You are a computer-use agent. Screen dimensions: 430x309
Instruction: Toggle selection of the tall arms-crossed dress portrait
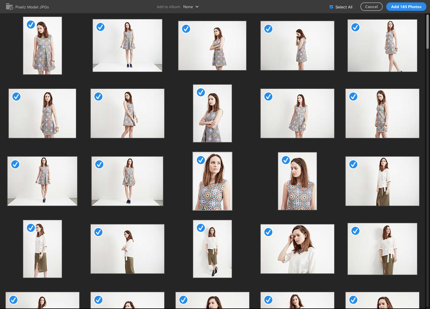tap(201, 92)
